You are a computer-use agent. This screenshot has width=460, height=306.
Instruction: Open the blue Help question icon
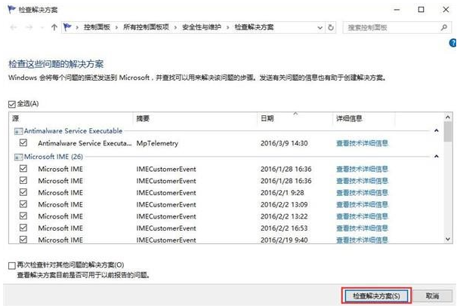point(453,43)
